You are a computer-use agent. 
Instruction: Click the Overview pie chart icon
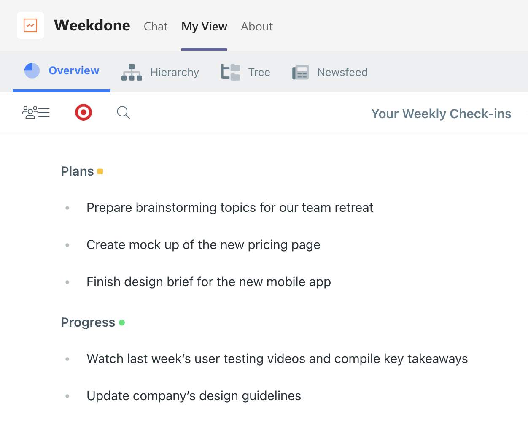click(x=32, y=70)
